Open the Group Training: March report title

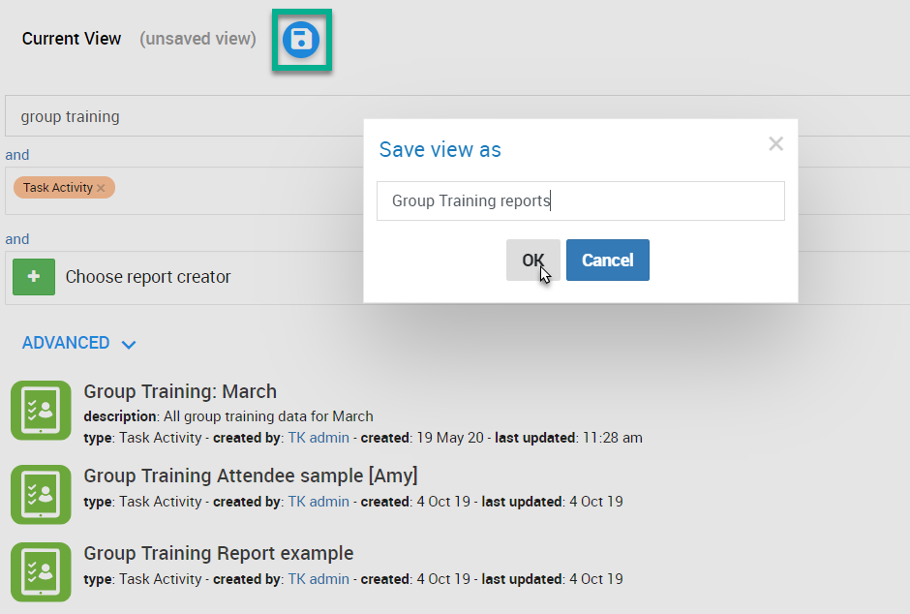[180, 391]
